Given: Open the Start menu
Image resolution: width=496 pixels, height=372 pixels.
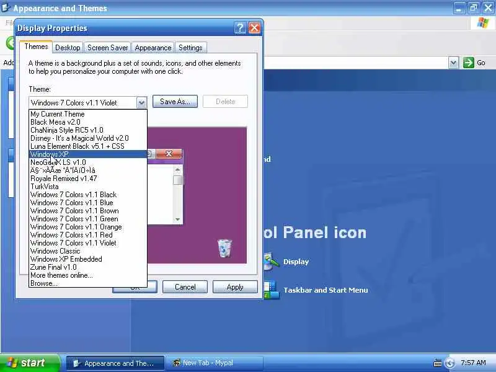Looking at the screenshot, I should [x=29, y=363].
